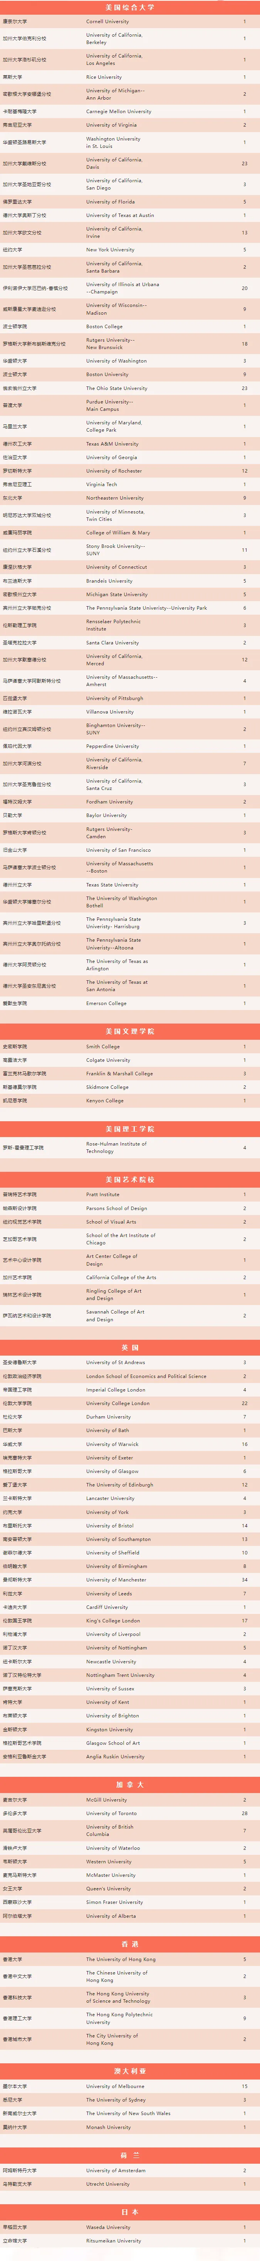This screenshot has width=260, height=2261.
Task: Click the 香港 section header
Action: pyautogui.click(x=129, y=1944)
